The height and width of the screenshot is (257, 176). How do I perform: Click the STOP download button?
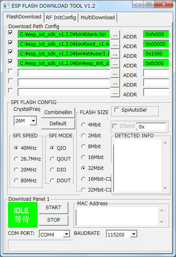[x=54, y=220]
